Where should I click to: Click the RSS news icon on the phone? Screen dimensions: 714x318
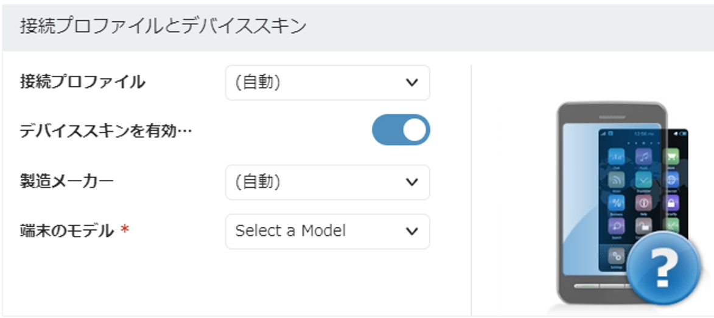(616, 180)
